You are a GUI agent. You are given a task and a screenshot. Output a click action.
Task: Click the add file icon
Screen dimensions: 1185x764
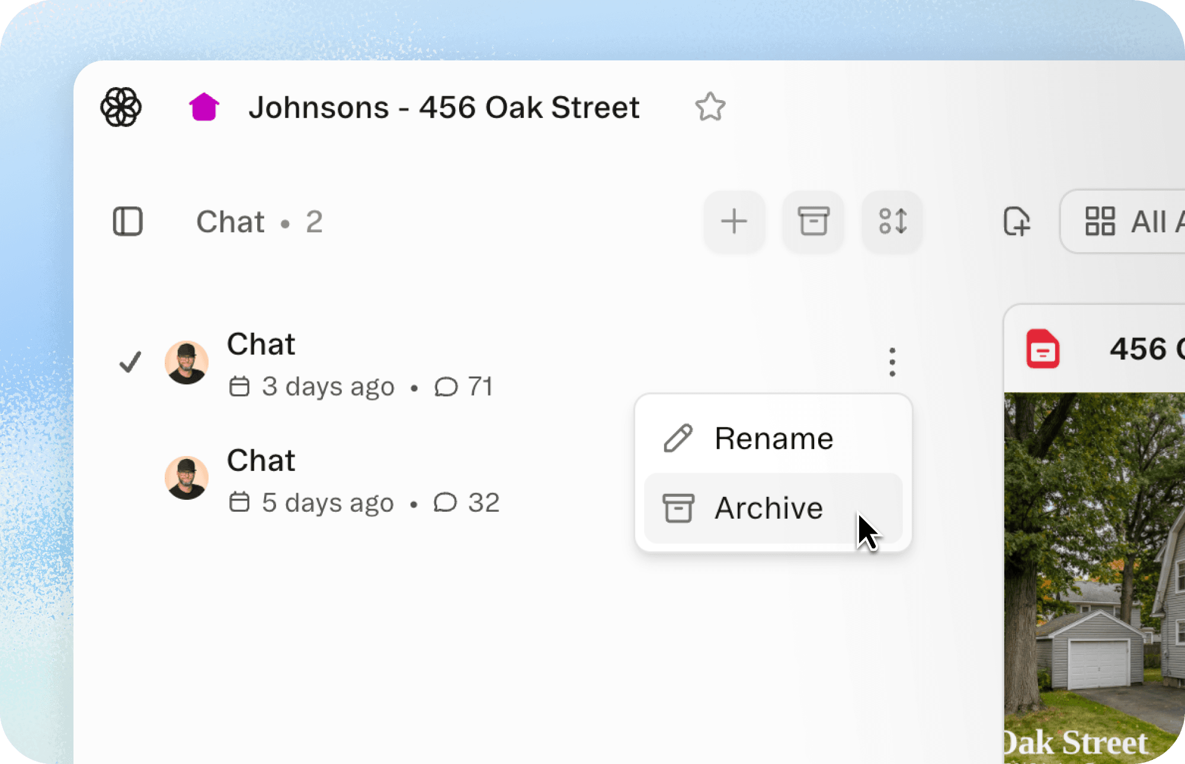tap(1017, 222)
